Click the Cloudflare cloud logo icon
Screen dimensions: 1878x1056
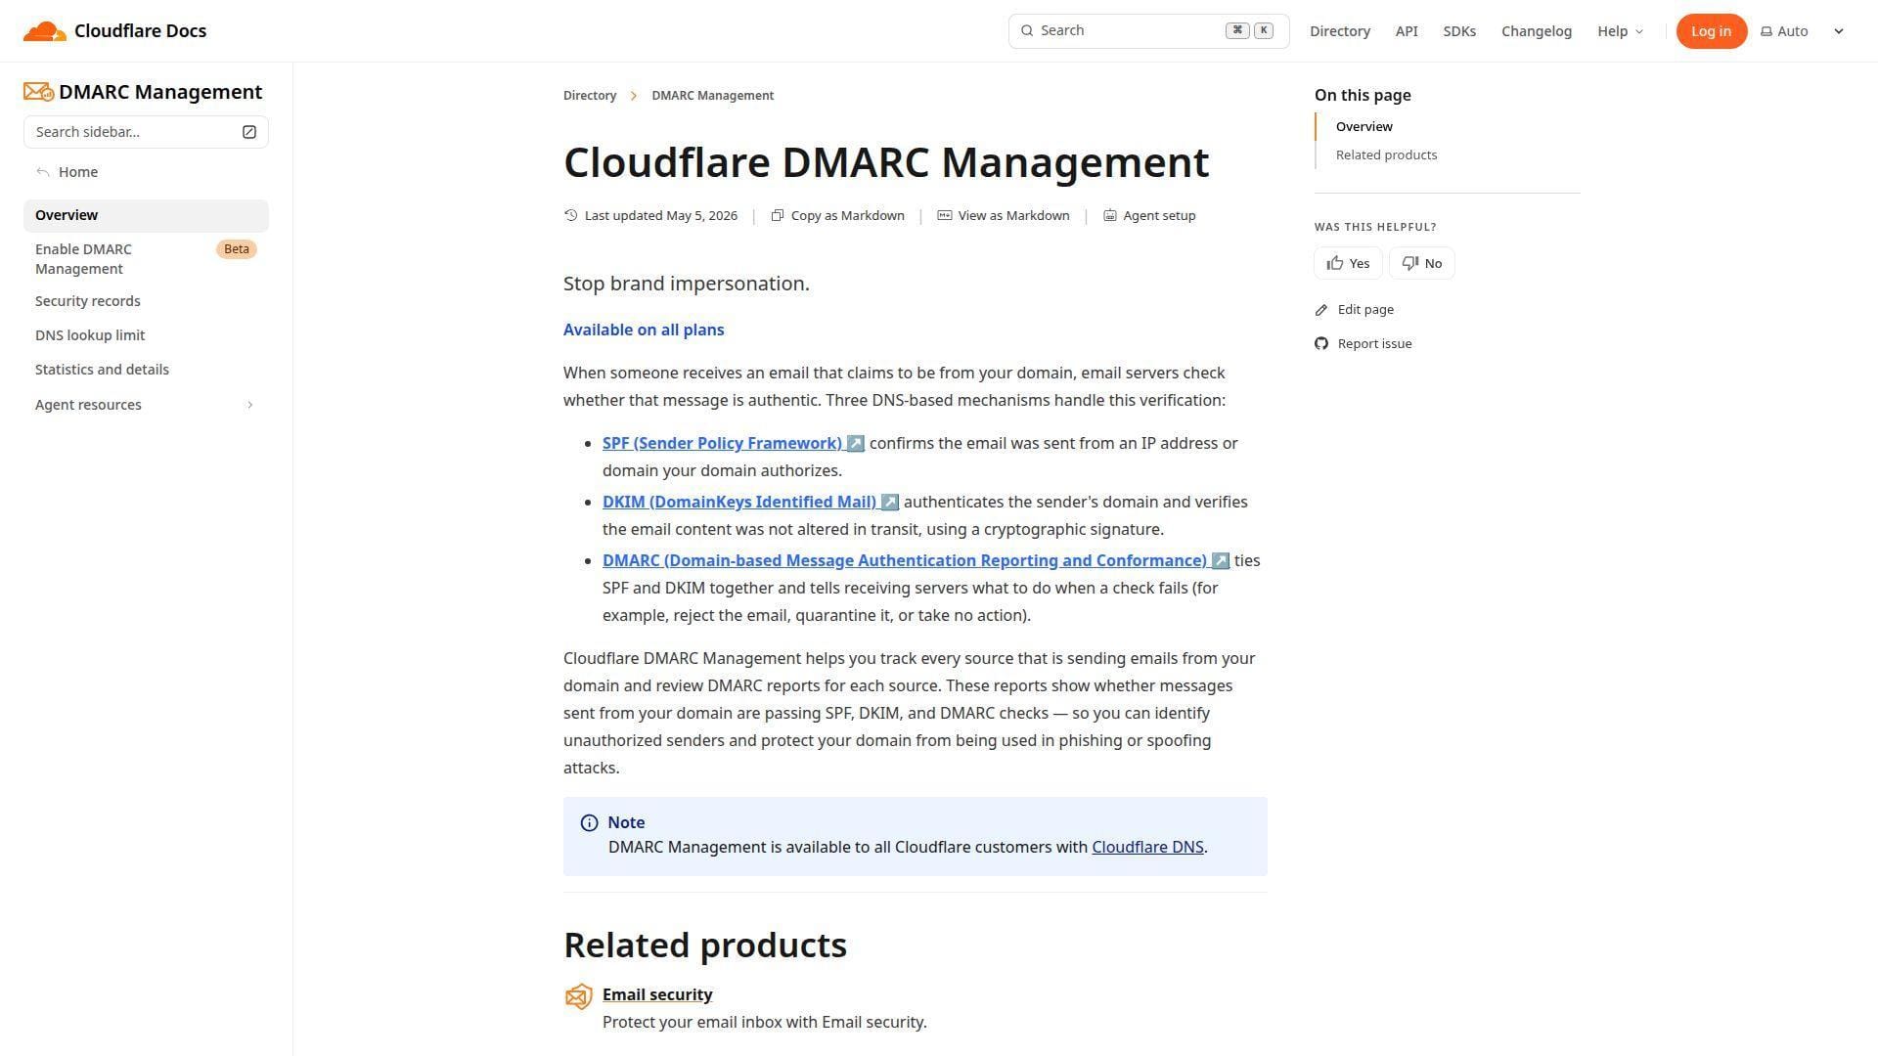pyautogui.click(x=45, y=31)
